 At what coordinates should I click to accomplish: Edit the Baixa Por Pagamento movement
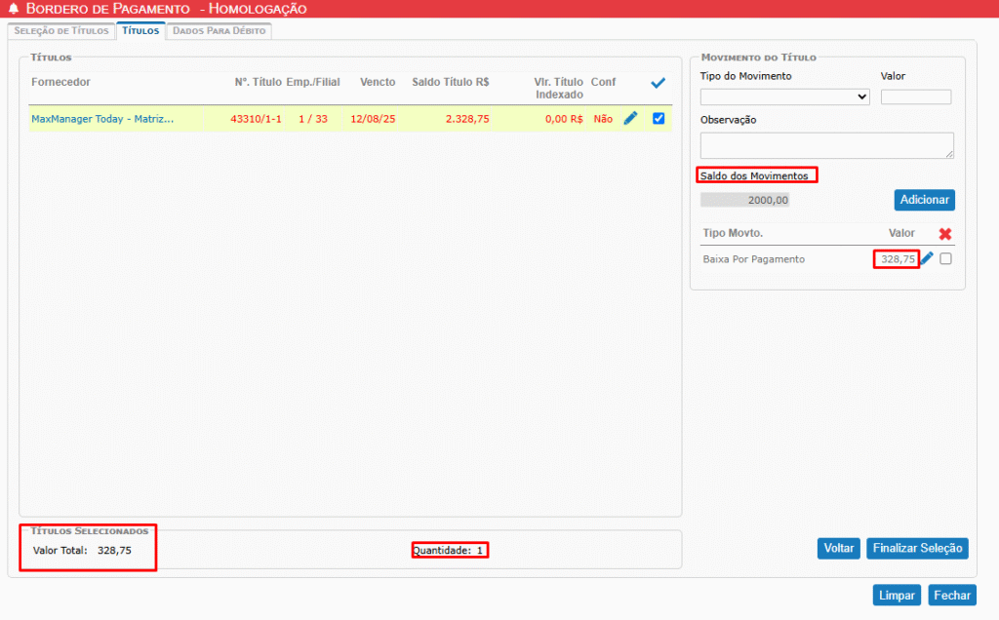coord(927,259)
